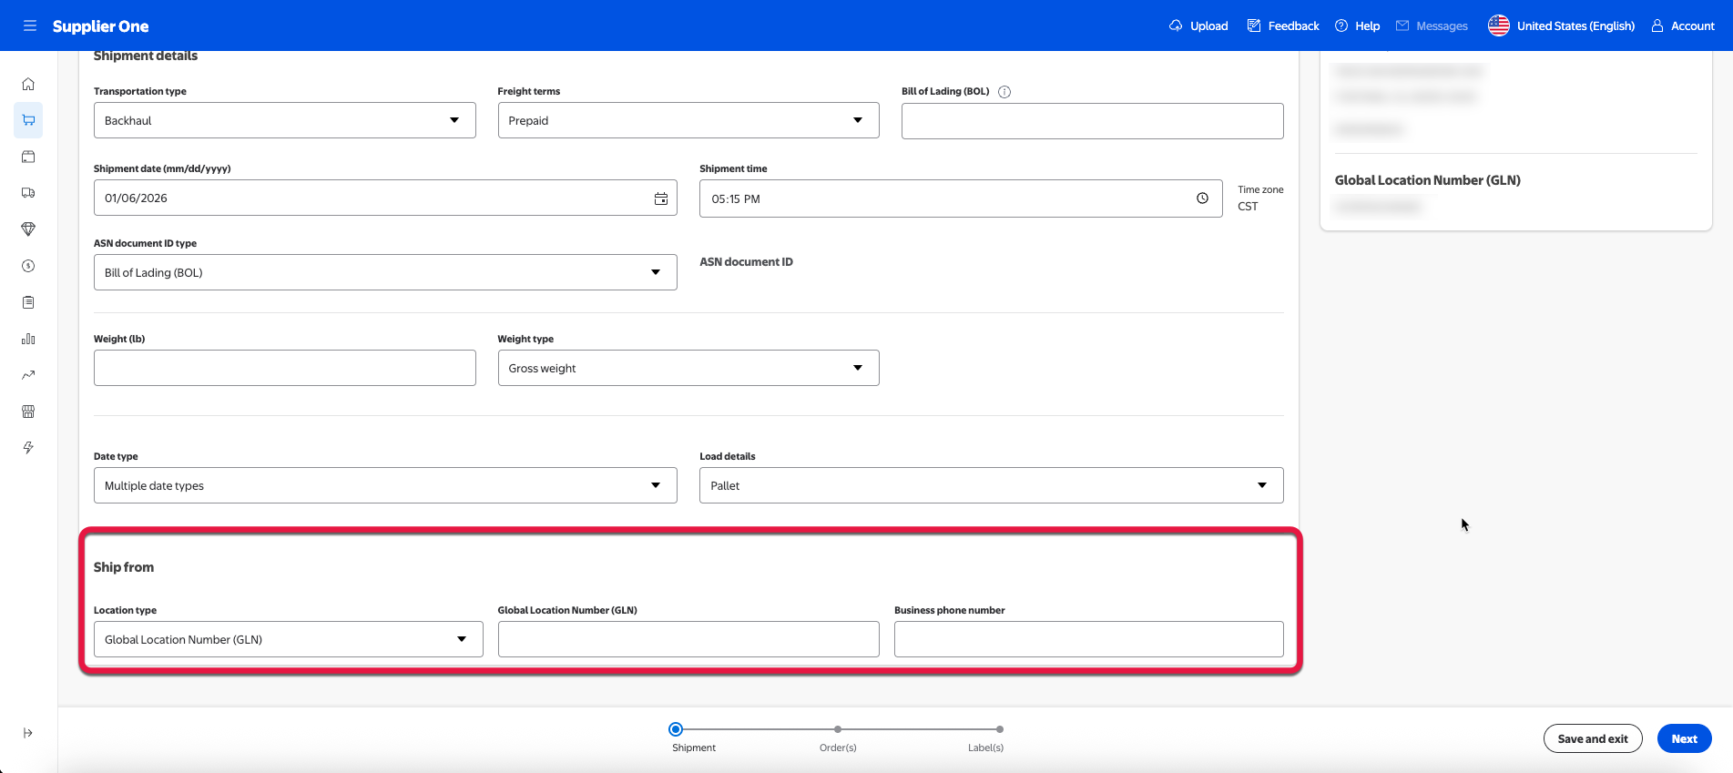1733x773 pixels.
Task: Click the clock icon in Shipment time
Action: pos(1202,198)
